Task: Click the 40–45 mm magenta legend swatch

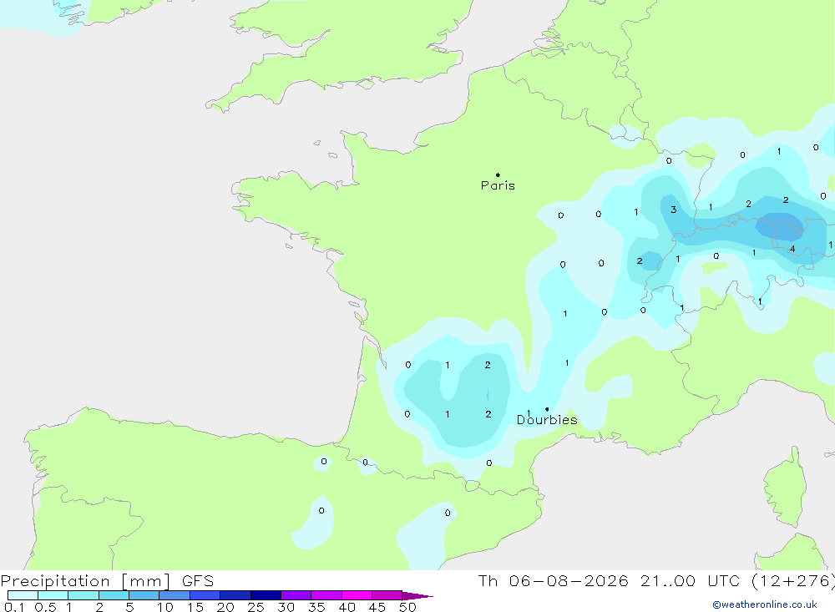Action: [357, 595]
